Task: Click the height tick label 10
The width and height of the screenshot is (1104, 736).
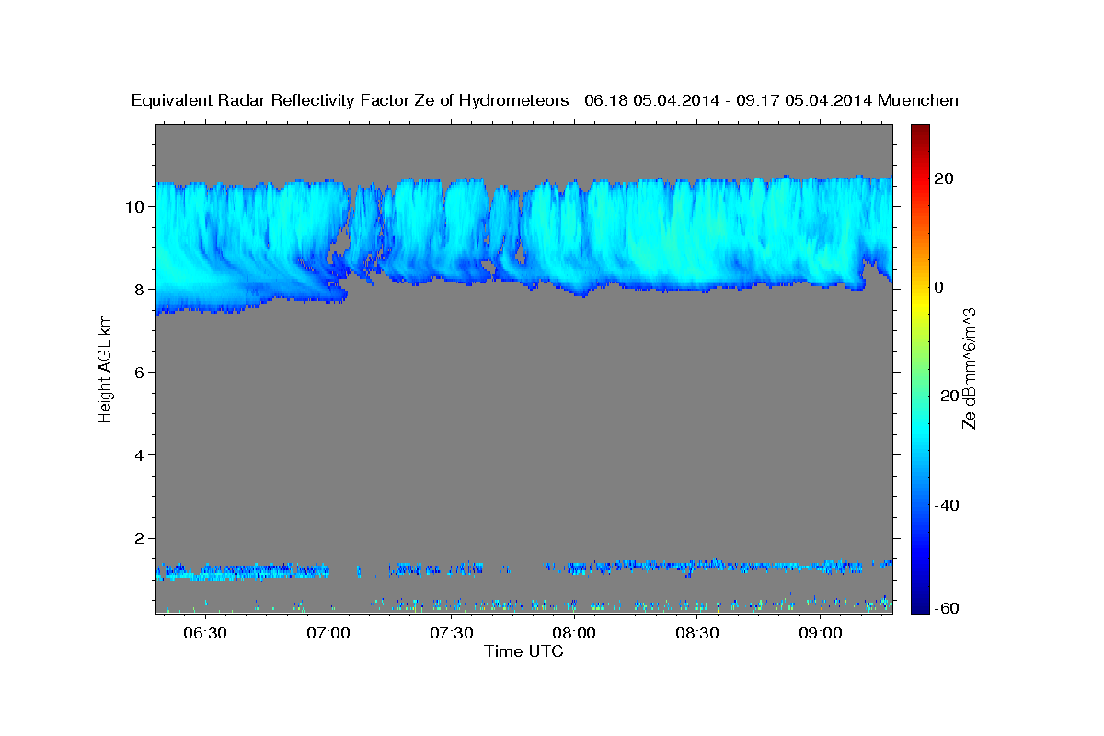Action: (136, 206)
